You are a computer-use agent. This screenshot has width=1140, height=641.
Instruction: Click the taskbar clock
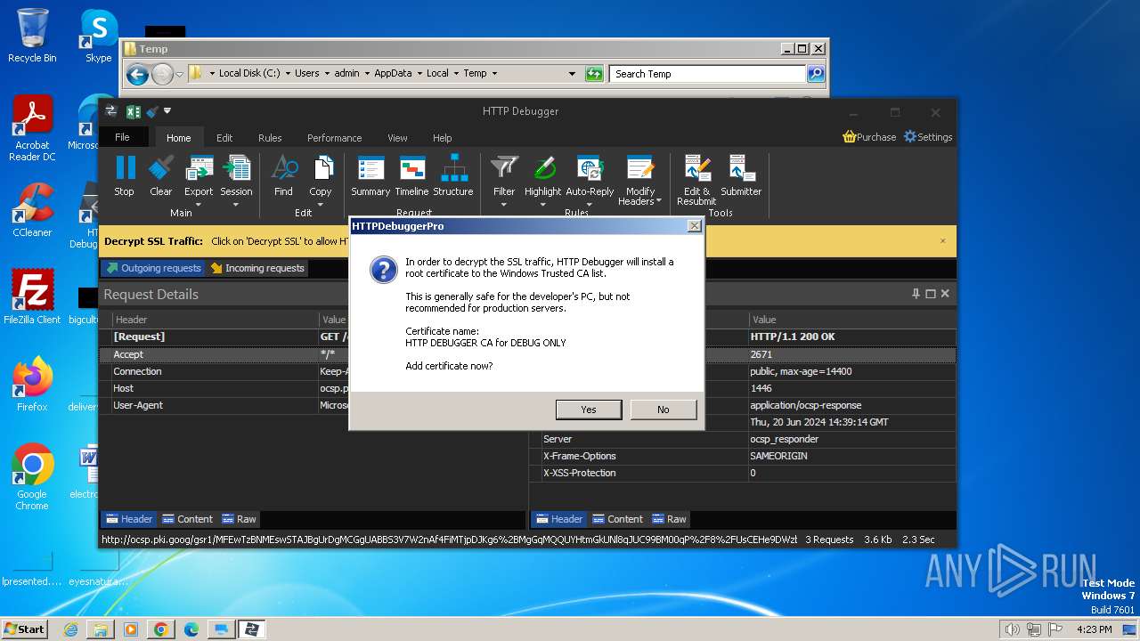click(x=1095, y=629)
